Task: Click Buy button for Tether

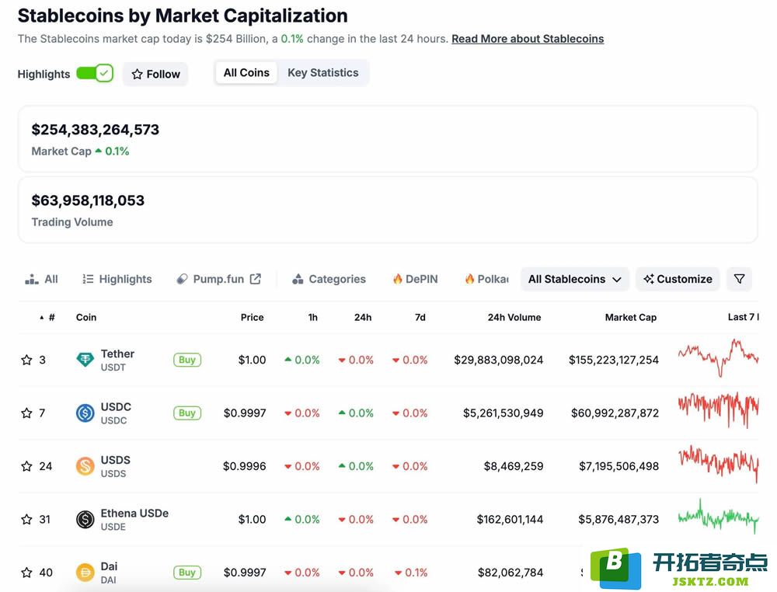Action: pos(186,360)
